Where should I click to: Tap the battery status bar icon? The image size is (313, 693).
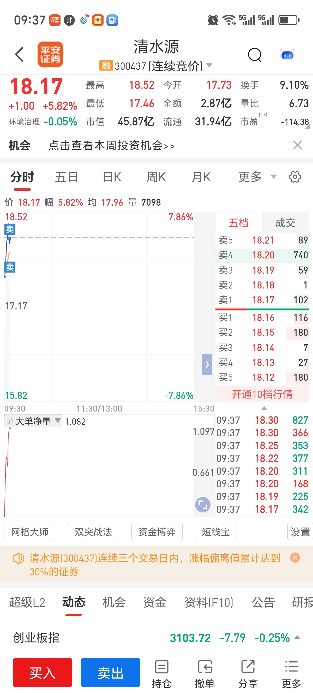[x=289, y=20]
